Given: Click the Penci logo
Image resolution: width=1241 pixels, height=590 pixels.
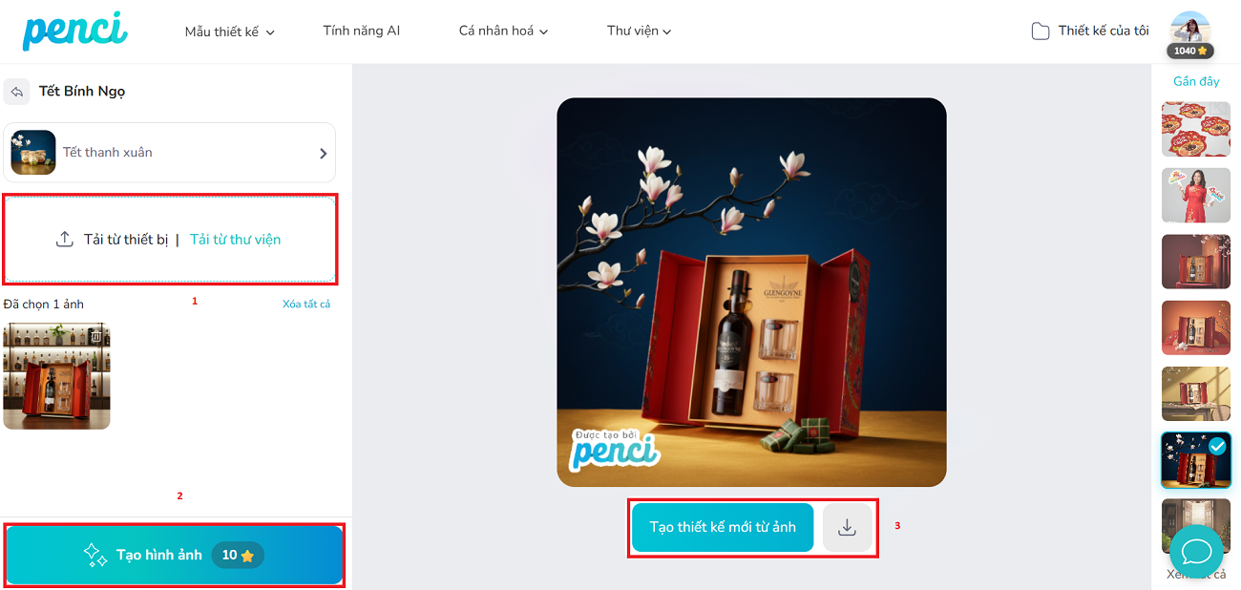Looking at the screenshot, I should 74,31.
